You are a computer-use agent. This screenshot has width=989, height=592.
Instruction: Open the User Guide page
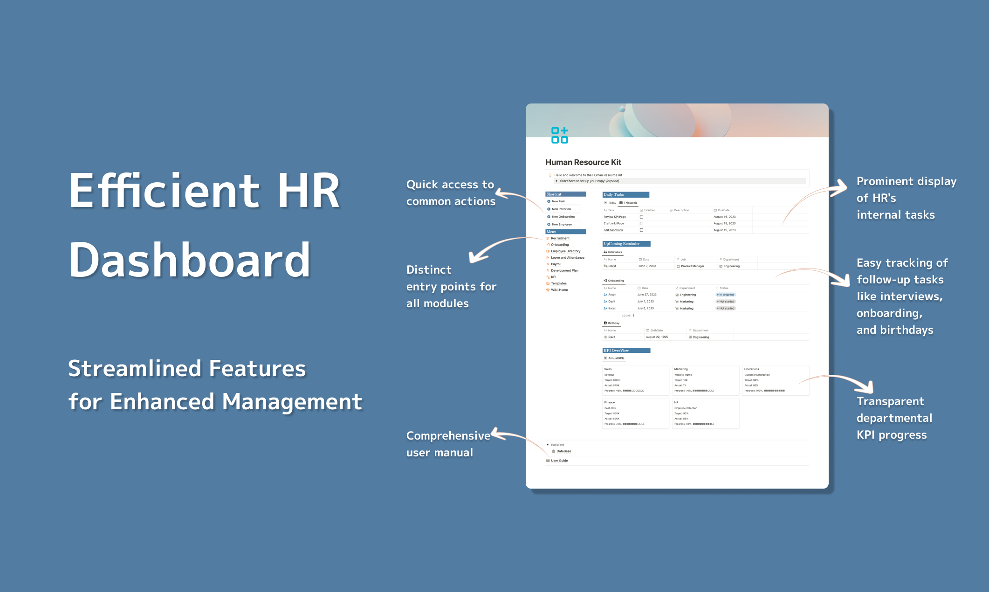point(559,461)
